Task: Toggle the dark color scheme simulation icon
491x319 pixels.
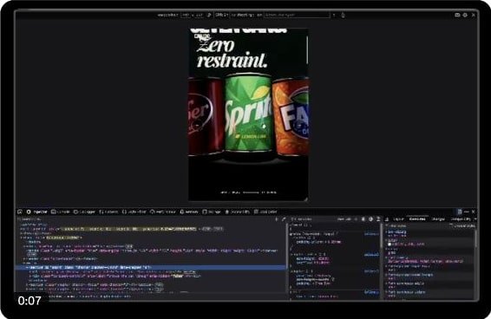Action: pos(370,219)
